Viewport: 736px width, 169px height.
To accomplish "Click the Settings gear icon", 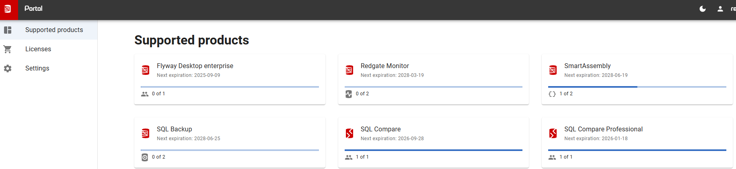I will pyautogui.click(x=8, y=68).
